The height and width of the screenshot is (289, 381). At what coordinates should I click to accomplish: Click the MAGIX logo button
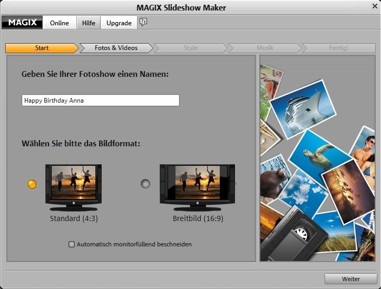pyautogui.click(x=22, y=23)
